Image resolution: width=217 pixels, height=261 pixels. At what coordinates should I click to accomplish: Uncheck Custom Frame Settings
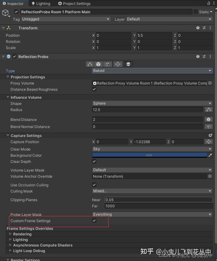(94, 221)
